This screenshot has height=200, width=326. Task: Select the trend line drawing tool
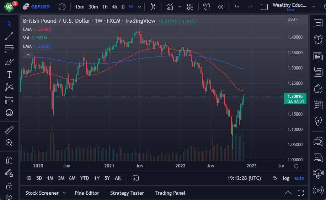[x=9, y=36]
